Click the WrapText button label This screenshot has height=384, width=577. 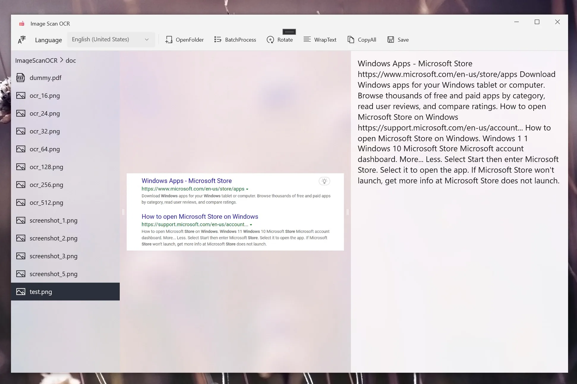point(325,40)
